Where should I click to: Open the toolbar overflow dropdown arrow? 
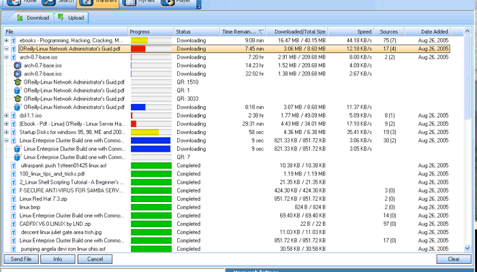tap(198, 6)
